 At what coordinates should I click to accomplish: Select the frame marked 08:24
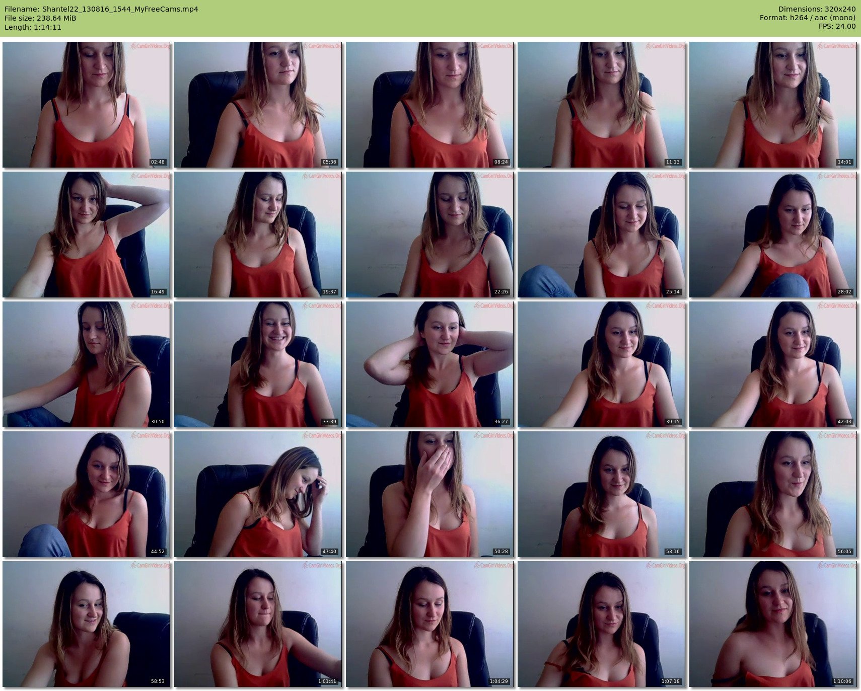point(429,104)
